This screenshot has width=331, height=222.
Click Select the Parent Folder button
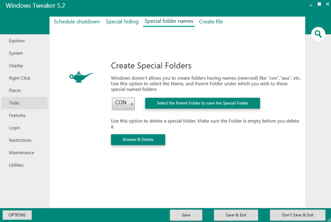coord(202,103)
